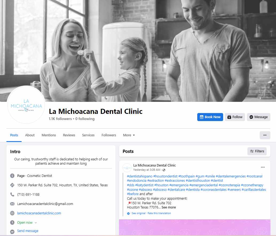The width and height of the screenshot is (276, 236).
Task: Click the #veneers hashtag
Action: tap(234, 190)
